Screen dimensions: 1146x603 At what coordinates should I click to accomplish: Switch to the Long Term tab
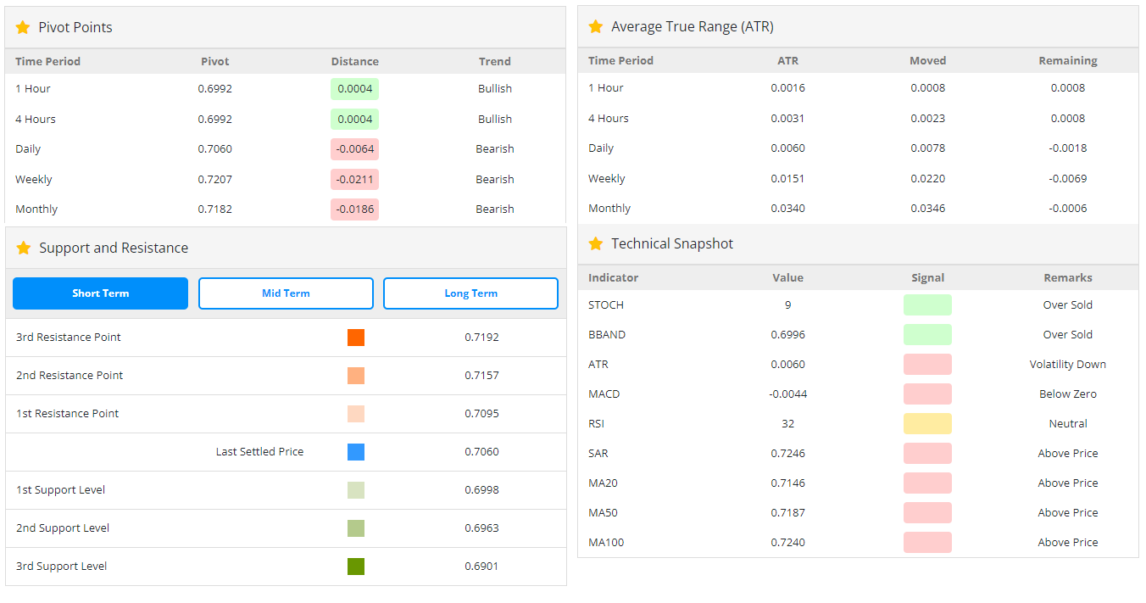point(470,293)
